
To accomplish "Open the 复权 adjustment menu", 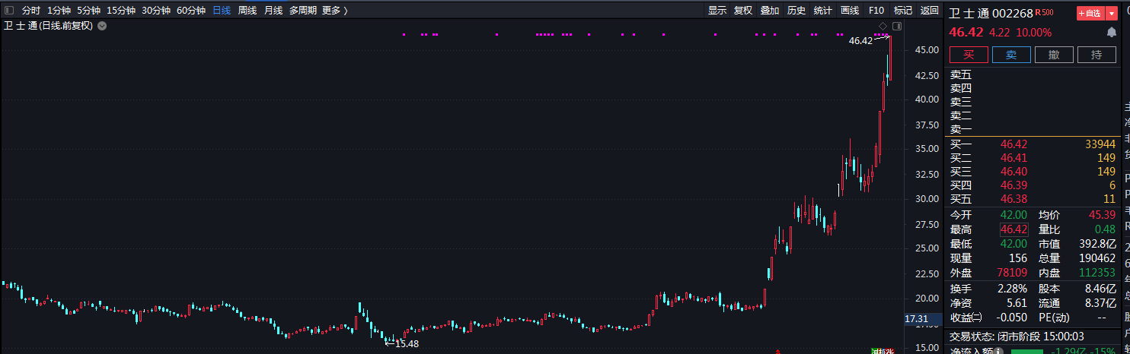I will point(743,11).
